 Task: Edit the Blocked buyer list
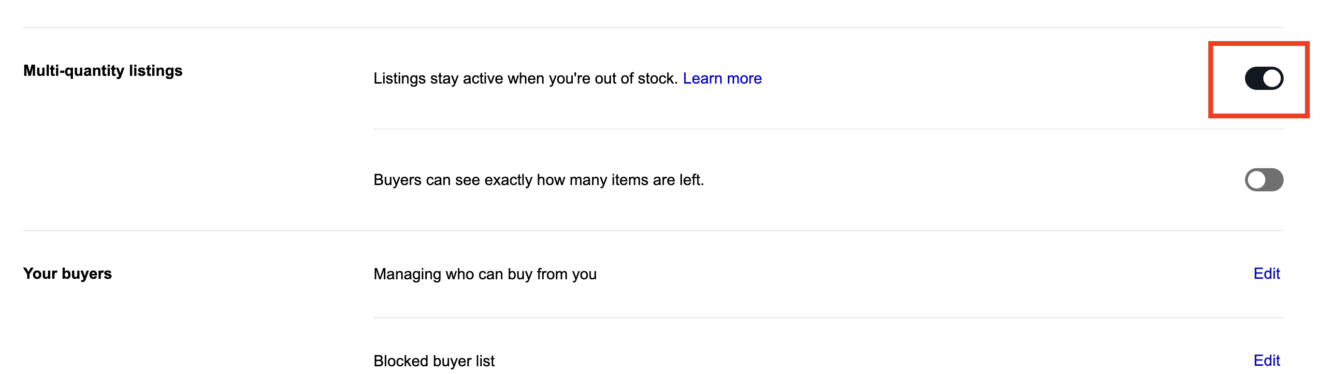click(1266, 360)
